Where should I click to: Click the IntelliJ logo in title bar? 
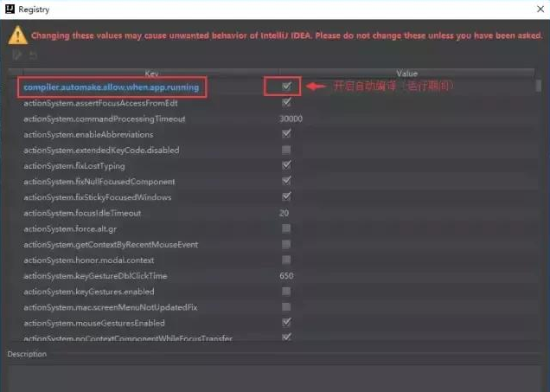tap(10, 10)
